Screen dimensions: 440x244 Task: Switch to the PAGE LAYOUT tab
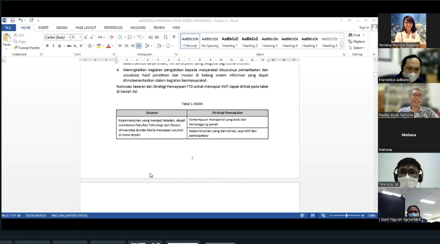(x=86, y=28)
